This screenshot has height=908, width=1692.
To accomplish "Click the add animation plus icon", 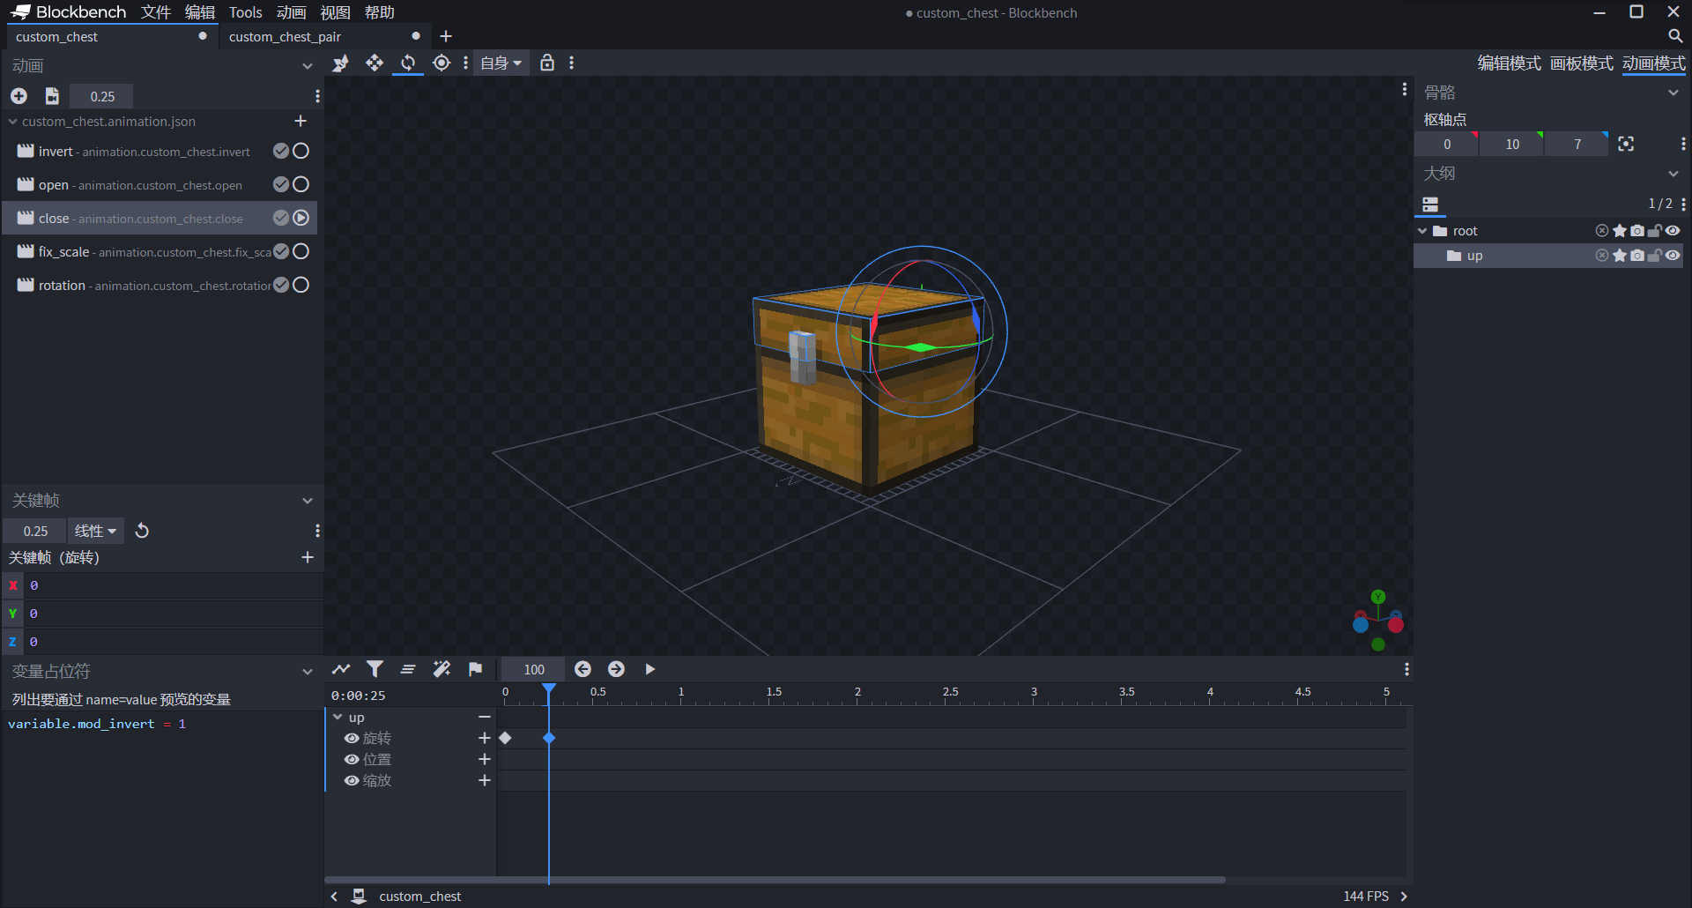I will coord(19,96).
